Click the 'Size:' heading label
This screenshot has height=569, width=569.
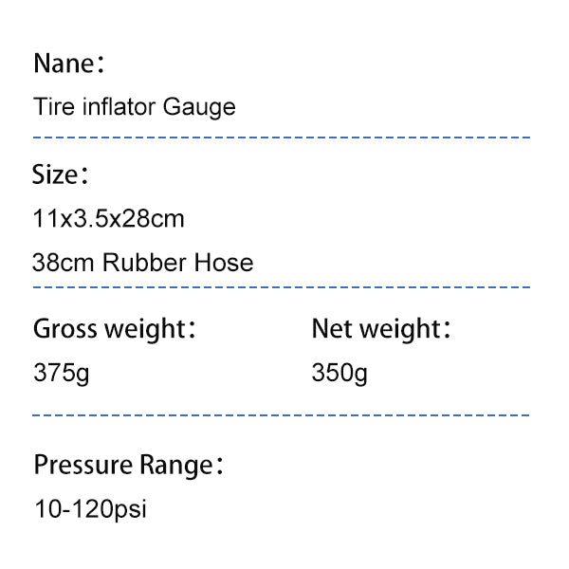61,174
